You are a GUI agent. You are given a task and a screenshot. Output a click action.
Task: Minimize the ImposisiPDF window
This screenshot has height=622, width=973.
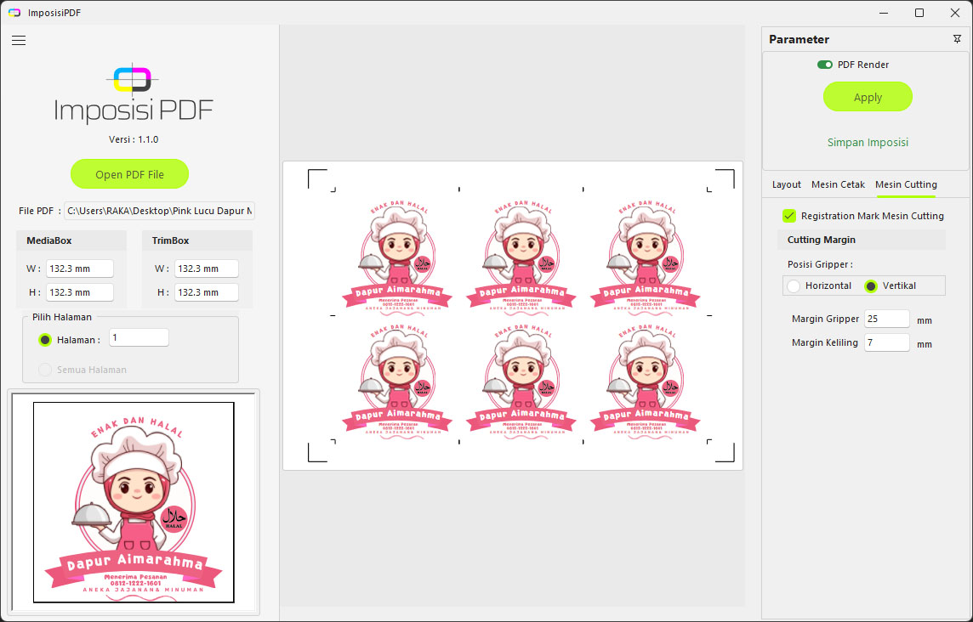point(880,13)
